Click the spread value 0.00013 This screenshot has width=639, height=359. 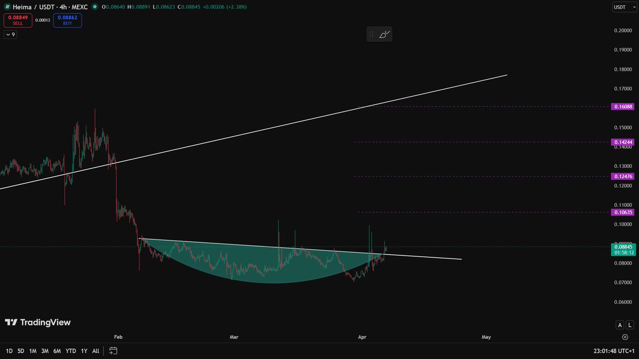43,21
